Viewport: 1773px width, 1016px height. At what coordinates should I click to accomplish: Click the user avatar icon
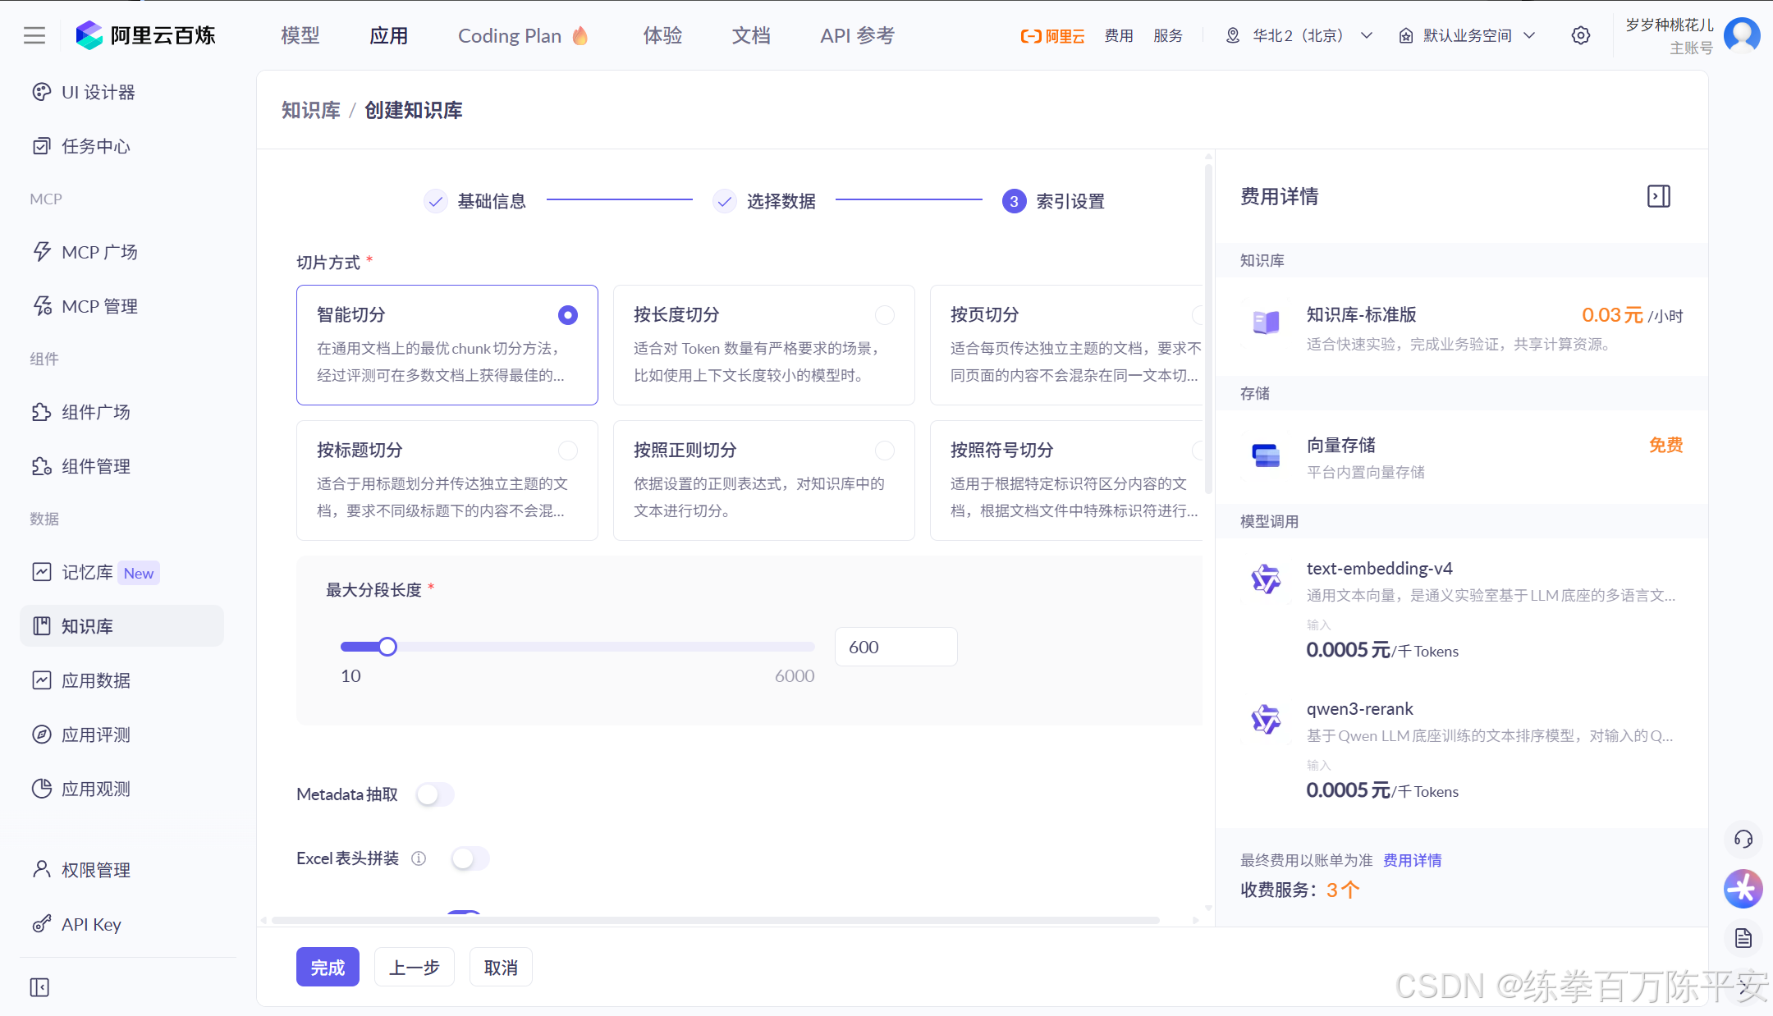coord(1741,35)
